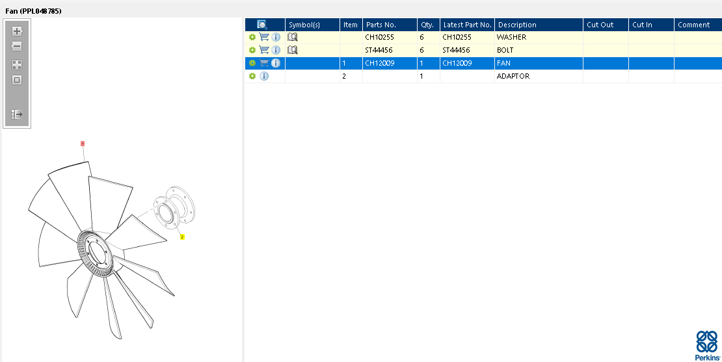Sort by the Description column header
Viewport: 722px width, 362px height.
[x=539, y=25]
